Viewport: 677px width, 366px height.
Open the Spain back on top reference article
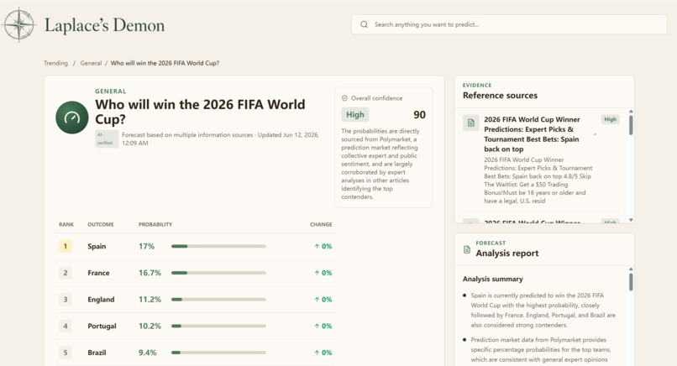pyautogui.click(x=532, y=134)
